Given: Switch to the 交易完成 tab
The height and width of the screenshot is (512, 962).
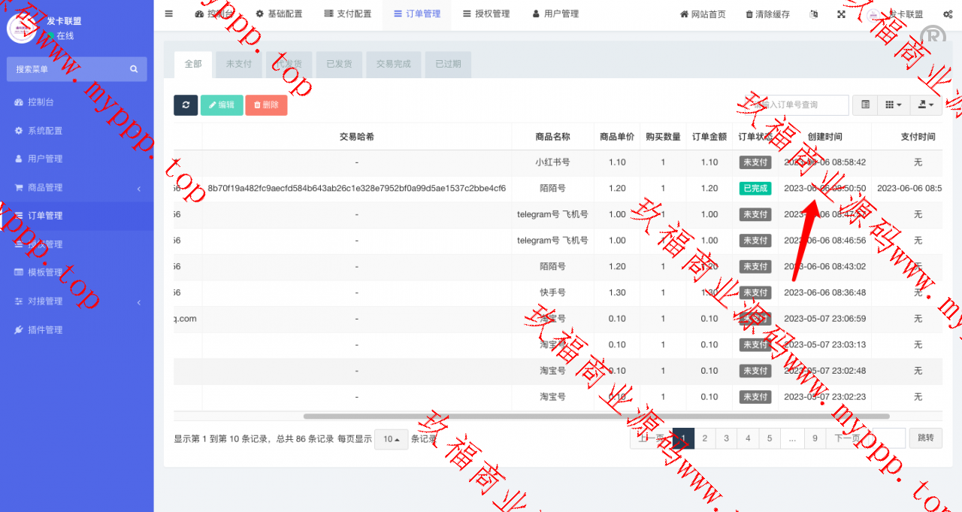Looking at the screenshot, I should coord(393,65).
